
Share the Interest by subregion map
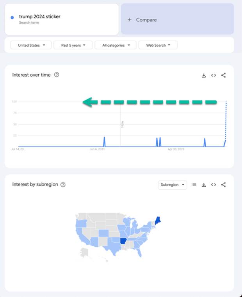point(223,185)
